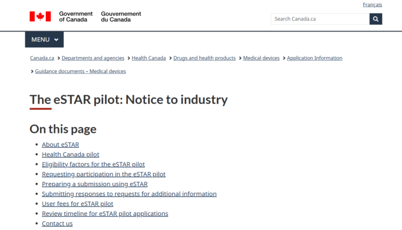
Task: Open the Canada.ca breadcrumb link
Action: [x=42, y=58]
